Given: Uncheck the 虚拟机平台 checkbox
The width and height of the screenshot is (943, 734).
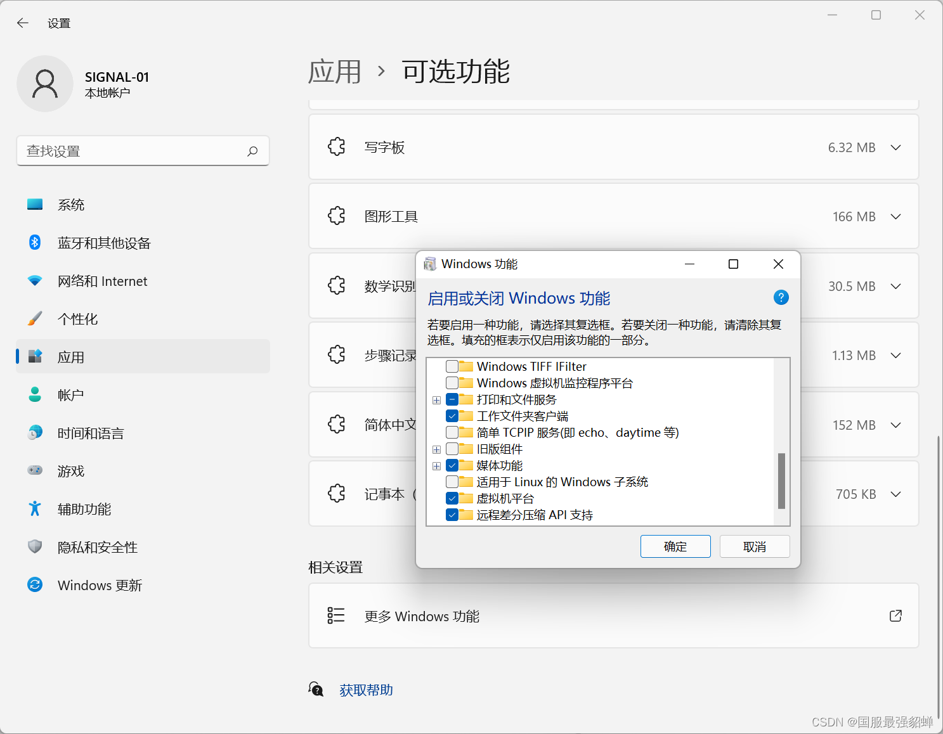Looking at the screenshot, I should pyautogui.click(x=452, y=498).
